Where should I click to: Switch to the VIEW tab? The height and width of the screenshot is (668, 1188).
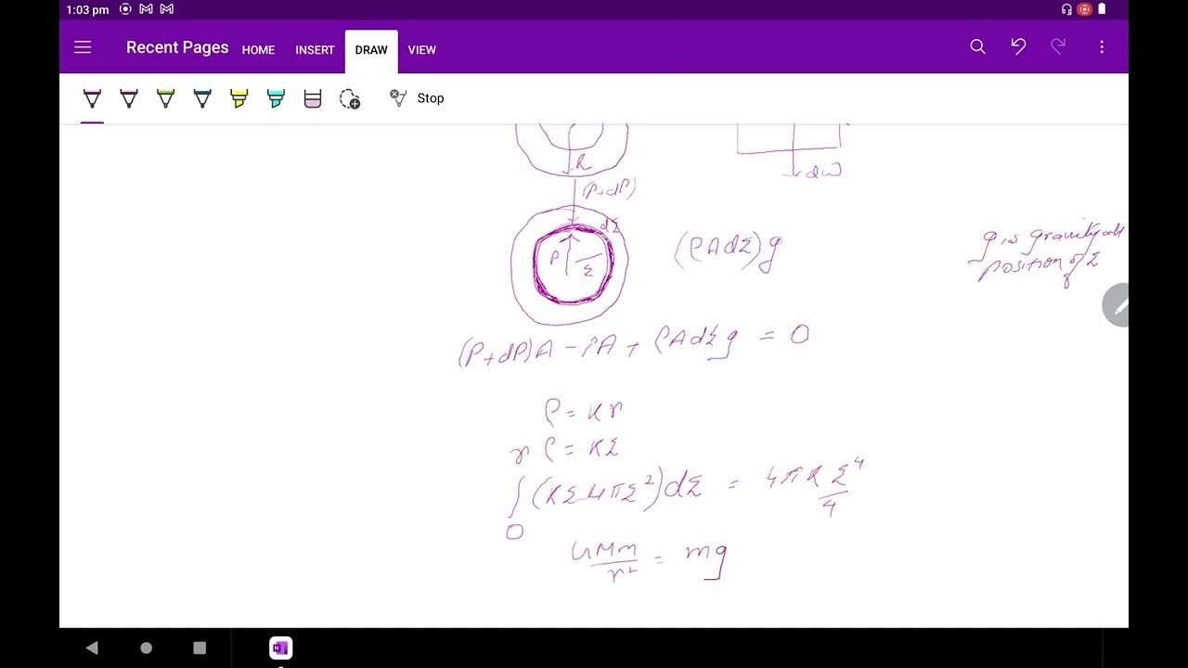421,50
